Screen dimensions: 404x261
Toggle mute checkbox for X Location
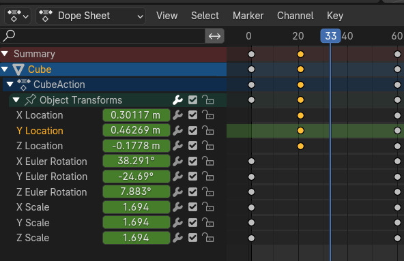[192, 115]
